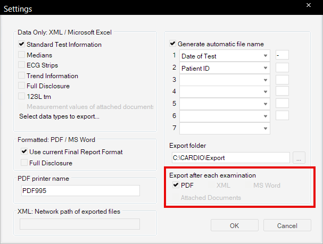Image resolution: width=323 pixels, height=244 pixels.
Task: Open file name field 7 dropdown
Action: click(x=265, y=128)
